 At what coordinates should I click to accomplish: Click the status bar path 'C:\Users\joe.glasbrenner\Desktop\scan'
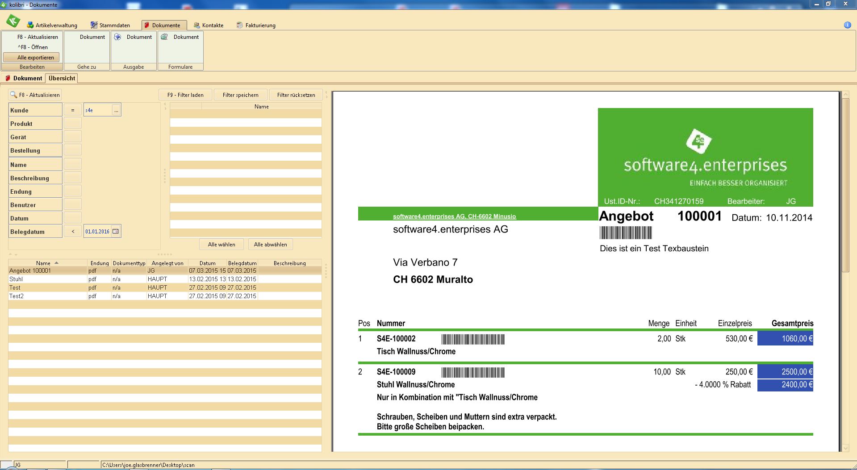pyautogui.click(x=148, y=465)
